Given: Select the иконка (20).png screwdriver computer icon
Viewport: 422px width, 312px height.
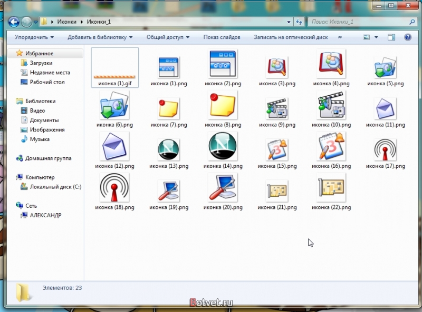Looking at the screenshot, I should pos(223,188).
